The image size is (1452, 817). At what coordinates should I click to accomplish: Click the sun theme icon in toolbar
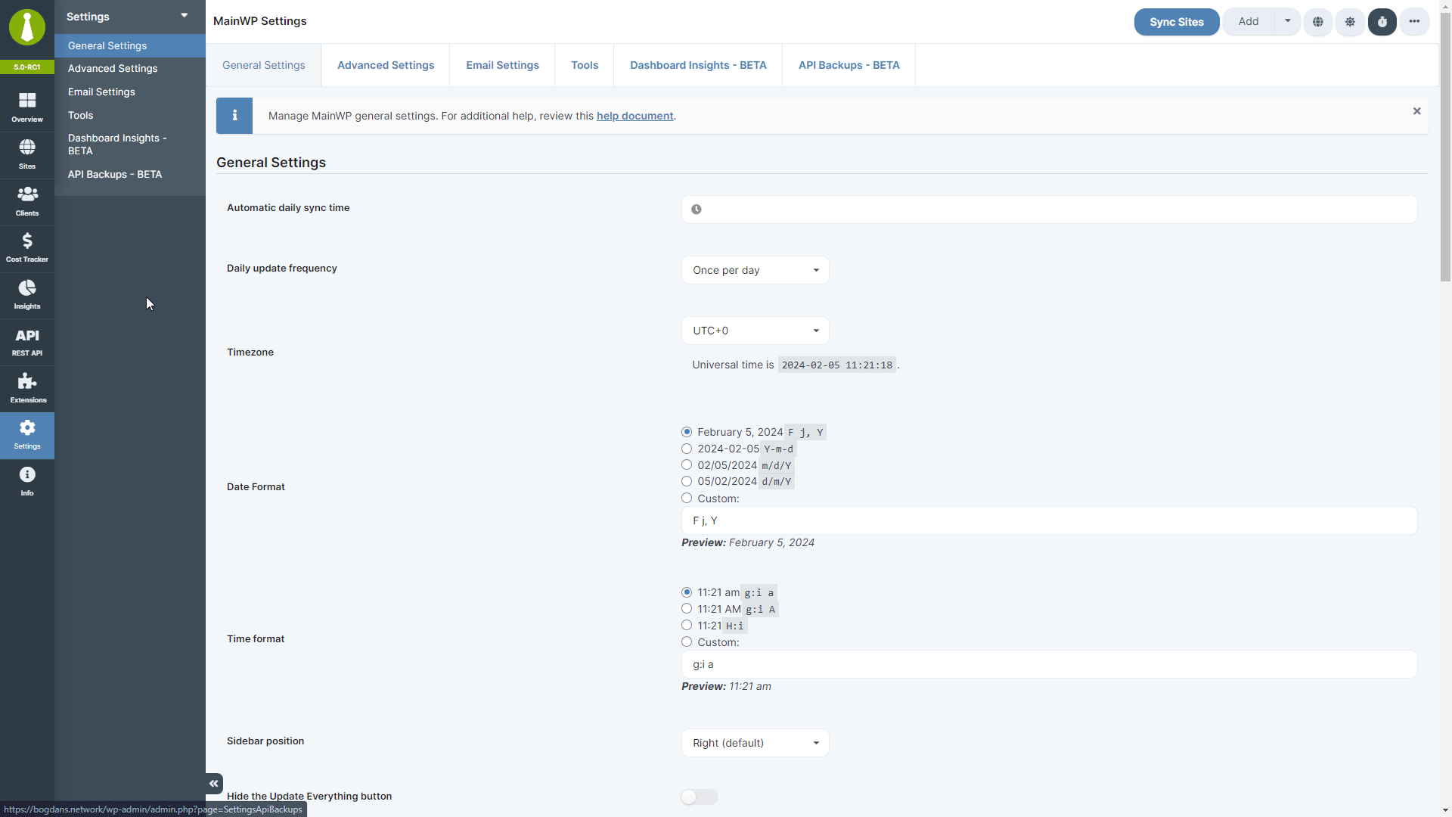click(1350, 22)
